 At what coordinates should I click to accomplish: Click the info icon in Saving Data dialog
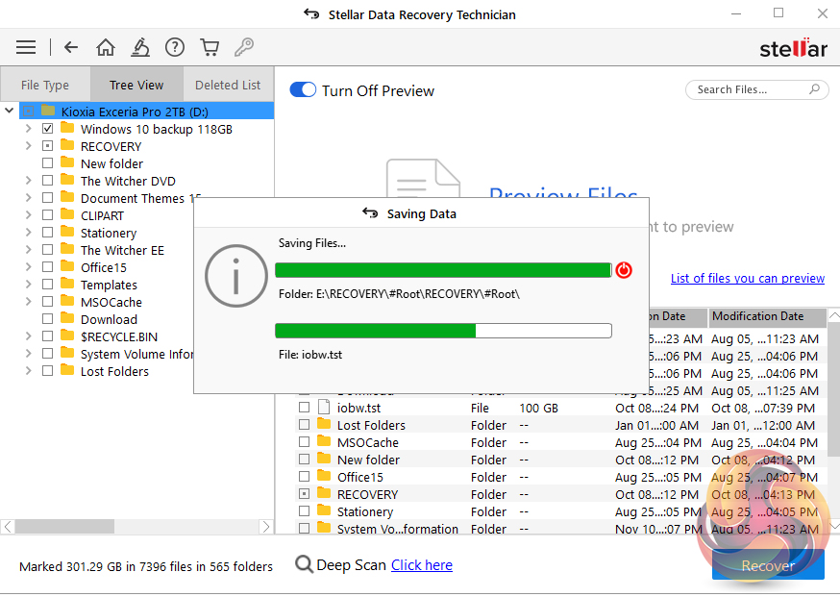[236, 276]
